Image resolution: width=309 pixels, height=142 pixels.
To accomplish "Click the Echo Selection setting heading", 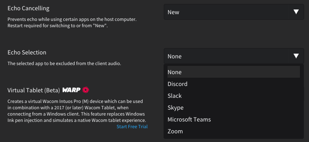I will [27, 52].
